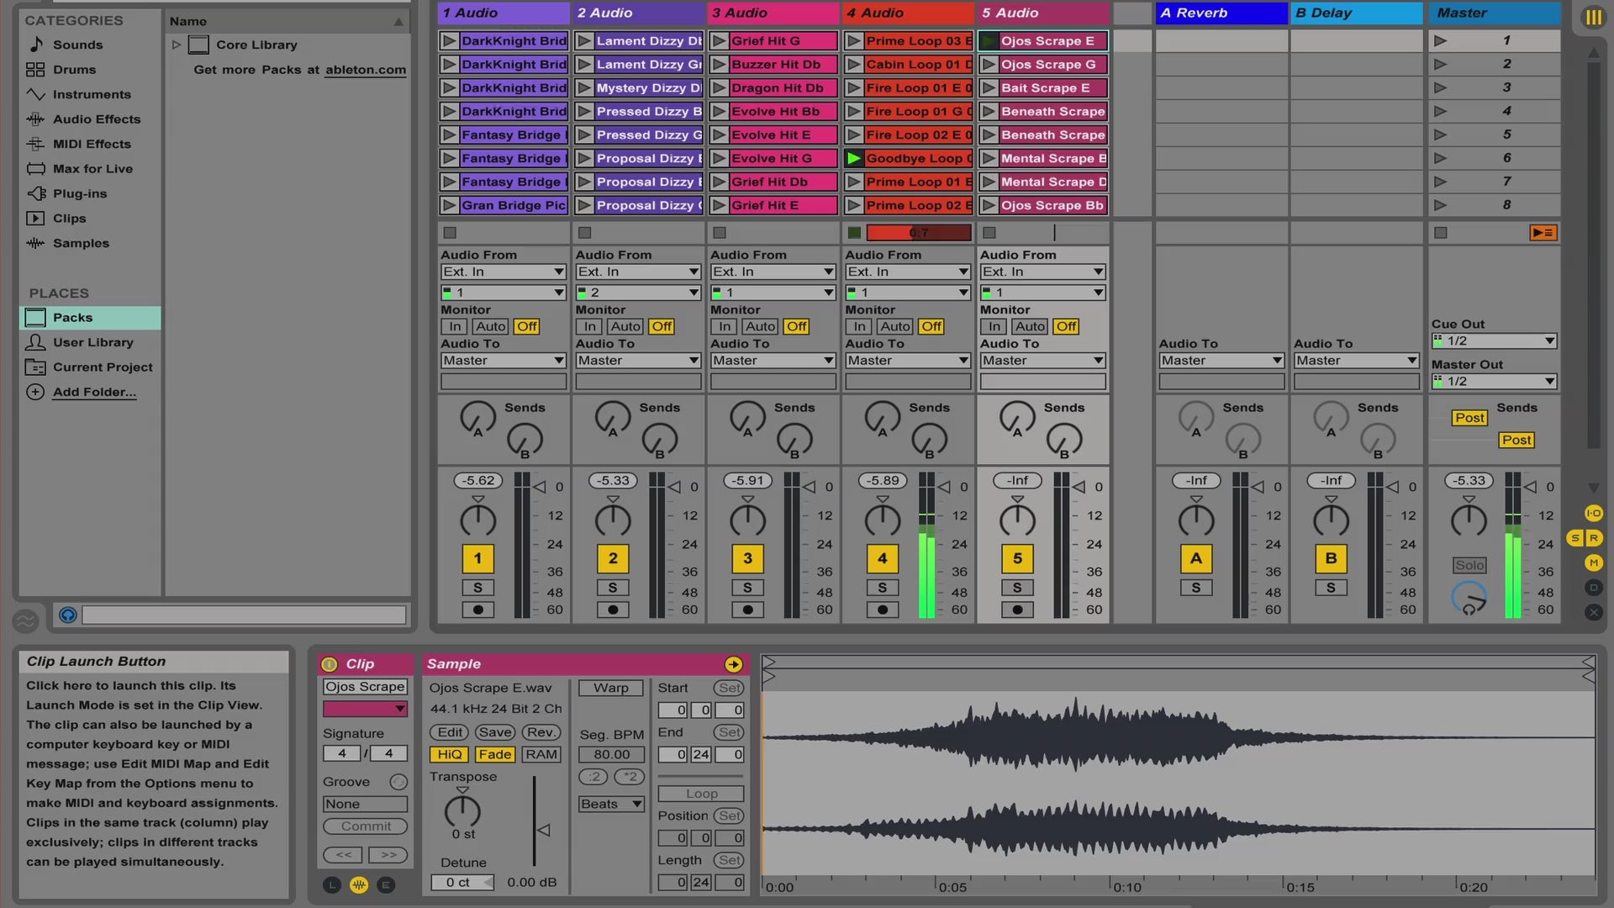Open clip color chooser dropdown
1614x908 pixels.
(x=365, y=709)
